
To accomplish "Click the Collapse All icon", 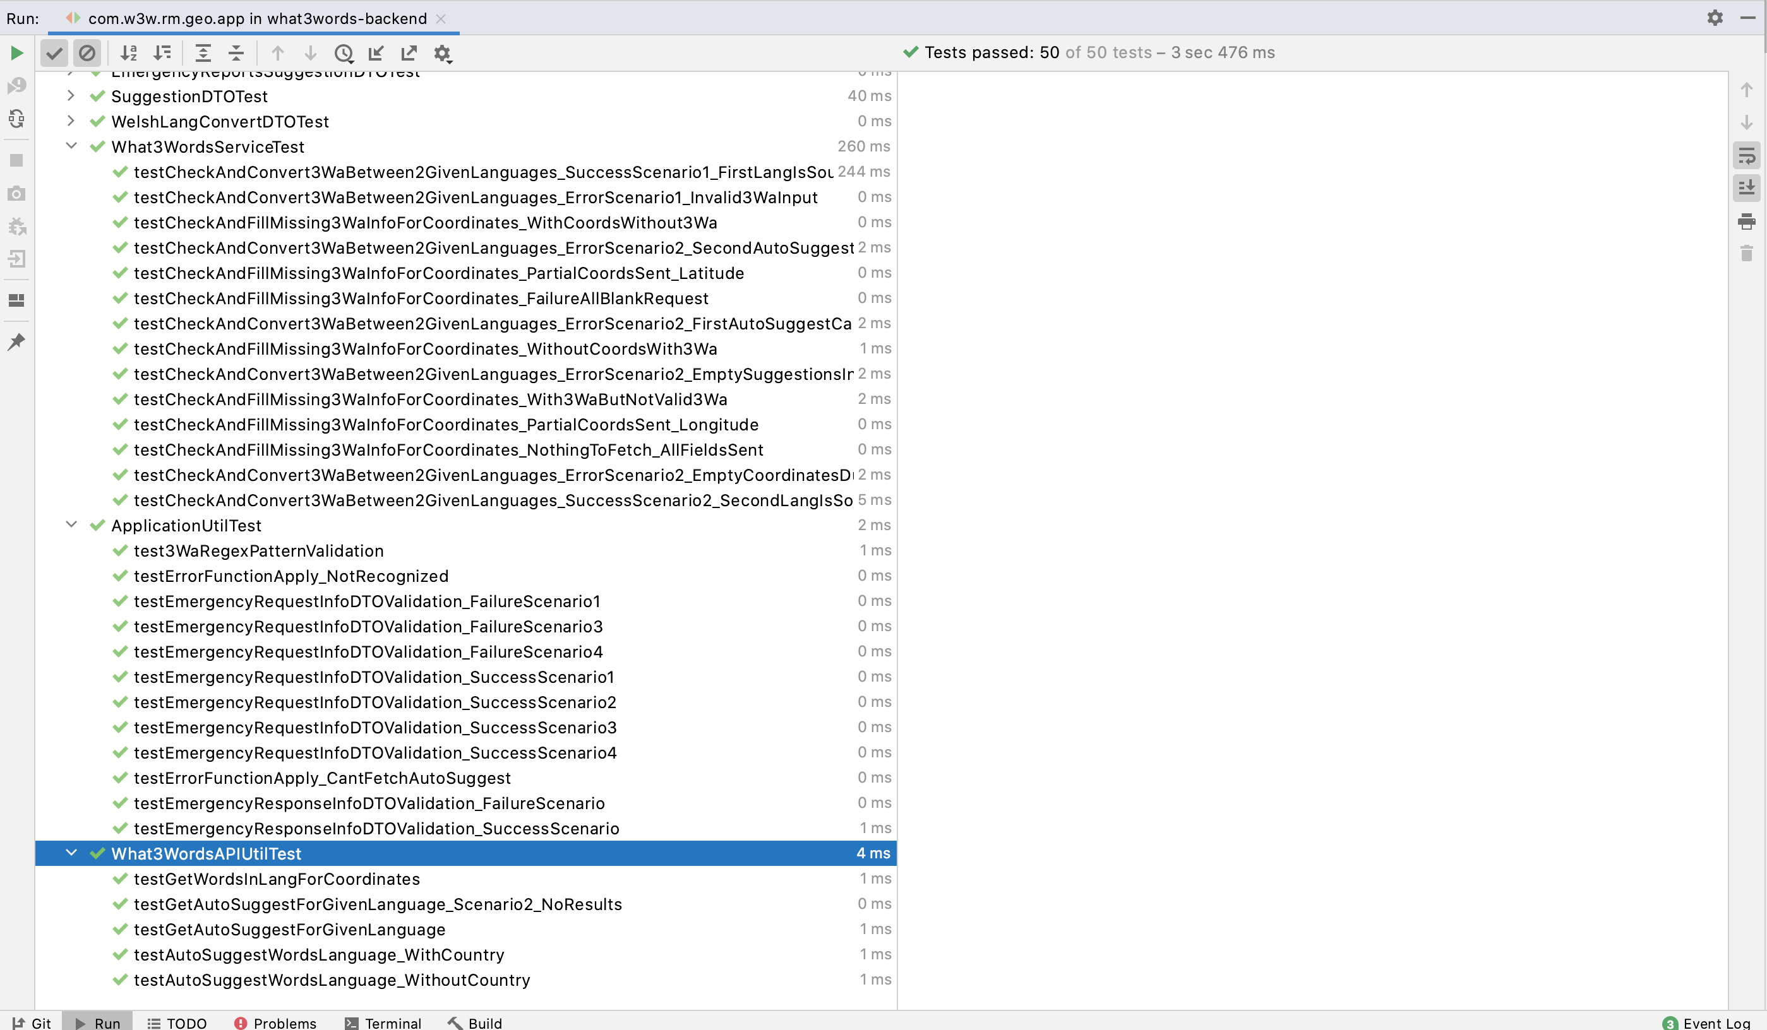I will (236, 53).
